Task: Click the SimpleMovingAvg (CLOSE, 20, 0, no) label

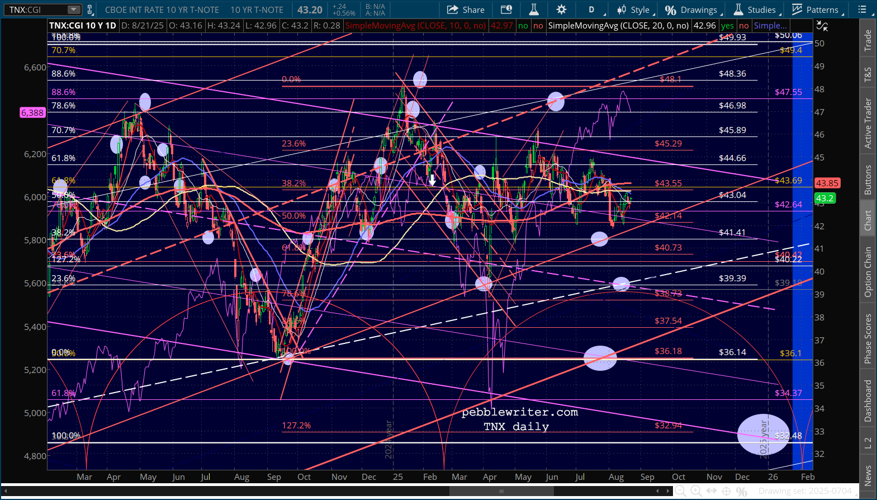Action: (x=619, y=26)
